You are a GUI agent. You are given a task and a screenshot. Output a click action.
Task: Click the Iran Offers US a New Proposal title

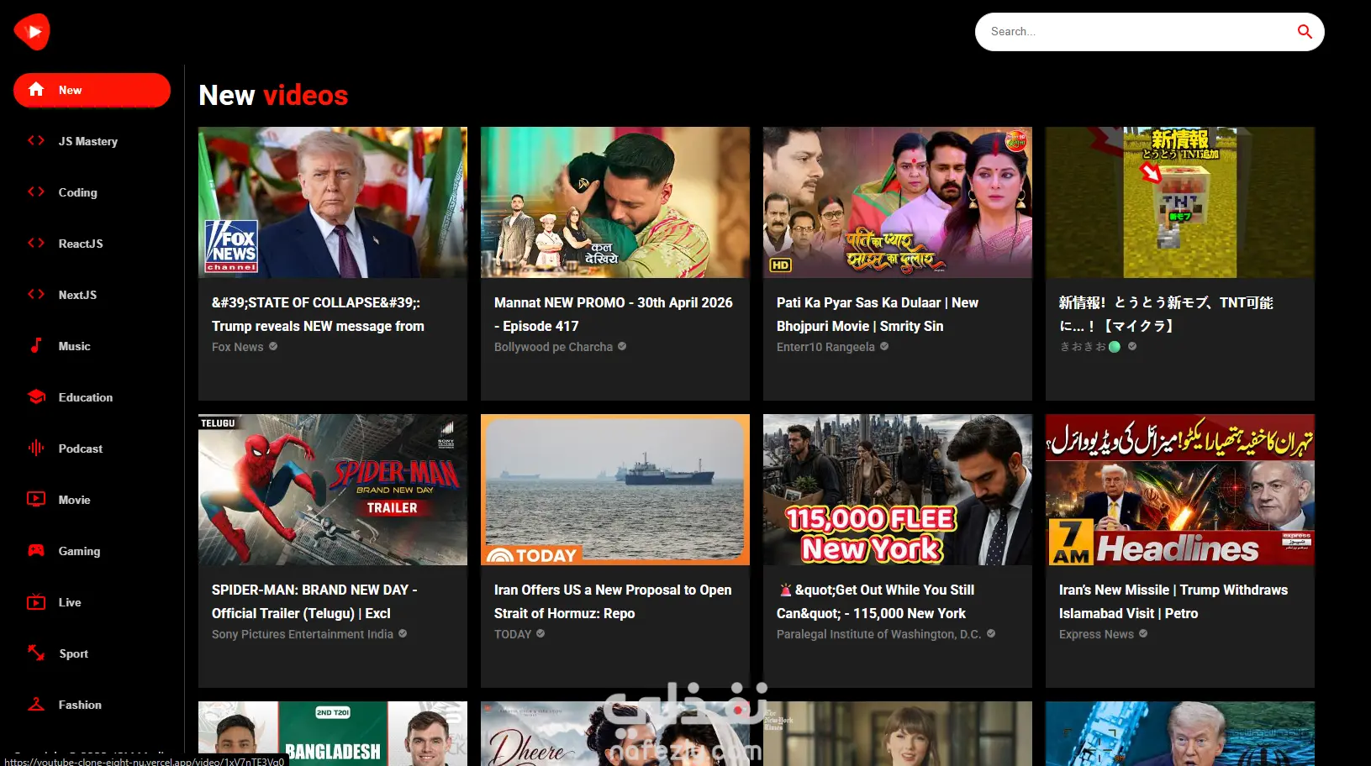pos(613,601)
